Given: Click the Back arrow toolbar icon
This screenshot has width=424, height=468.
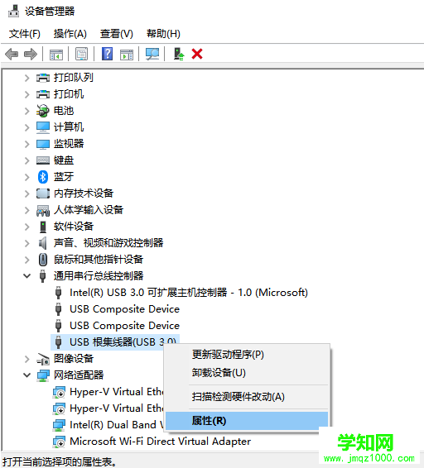Looking at the screenshot, I should pyautogui.click(x=12, y=55).
